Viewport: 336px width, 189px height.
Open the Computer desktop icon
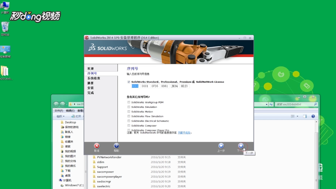click(5, 6)
